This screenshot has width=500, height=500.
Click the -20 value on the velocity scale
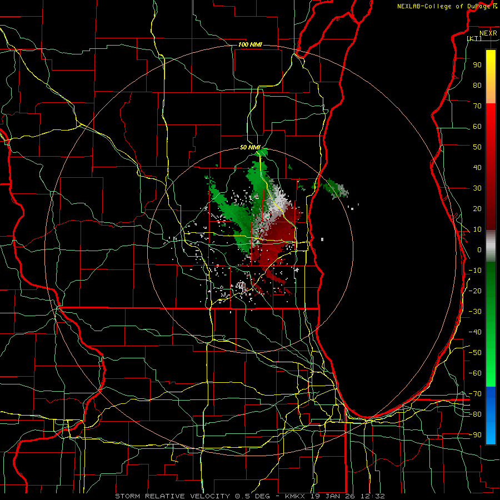(x=475, y=291)
